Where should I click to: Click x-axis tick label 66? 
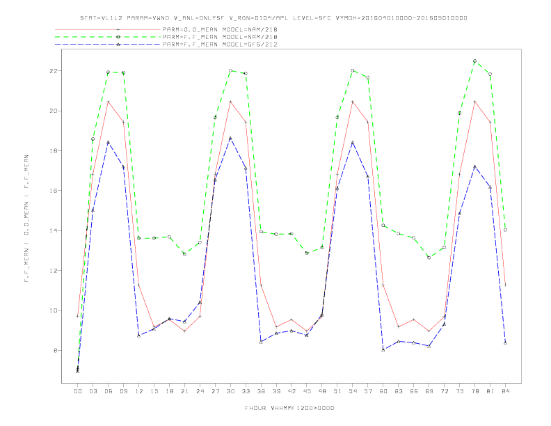point(414,391)
